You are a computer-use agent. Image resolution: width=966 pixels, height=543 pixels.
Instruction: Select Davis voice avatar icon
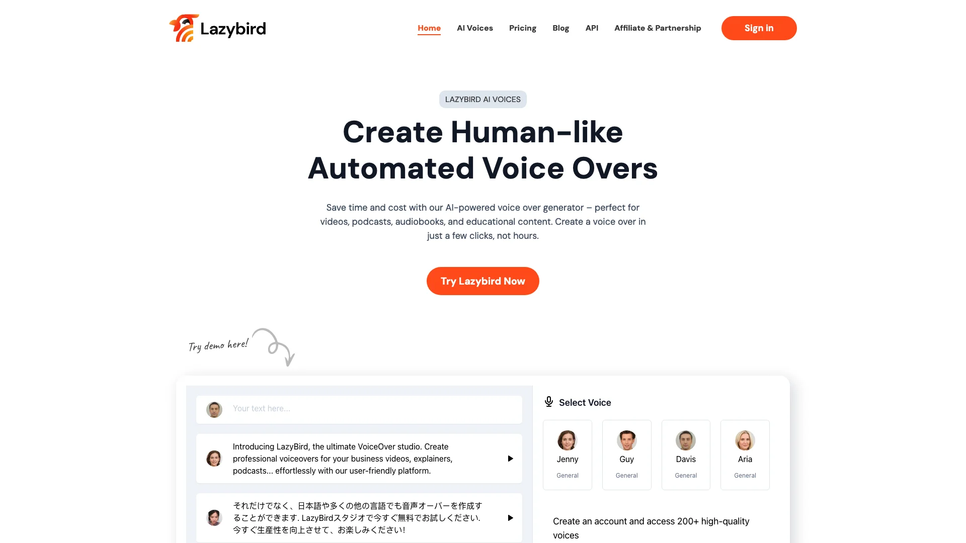pyautogui.click(x=685, y=440)
